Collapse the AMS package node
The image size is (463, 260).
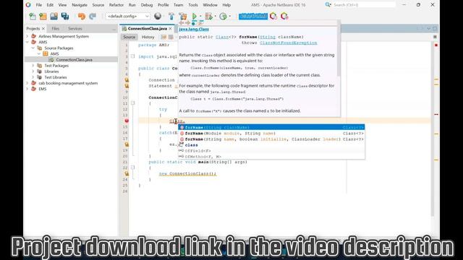tap(38, 54)
